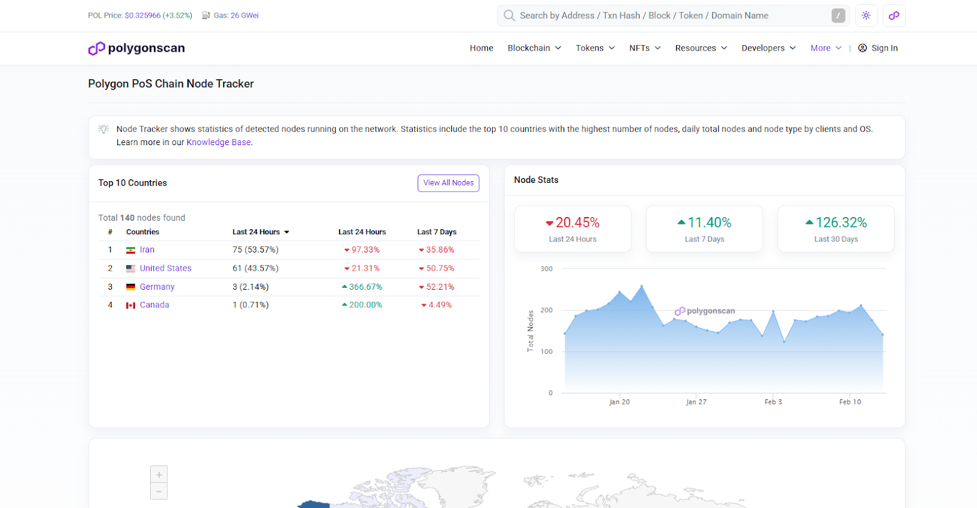
Task: Open the Developers dropdown menu
Action: pyautogui.click(x=768, y=48)
